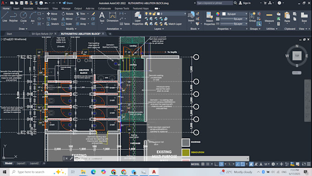Select the Measure utility
Image resolution: width=312 pixels, height=176 pixels.
click(269, 17)
